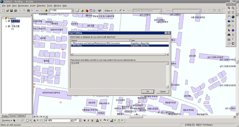Expand the fill color options arrow
The image size is (239, 127).
tap(108, 120)
